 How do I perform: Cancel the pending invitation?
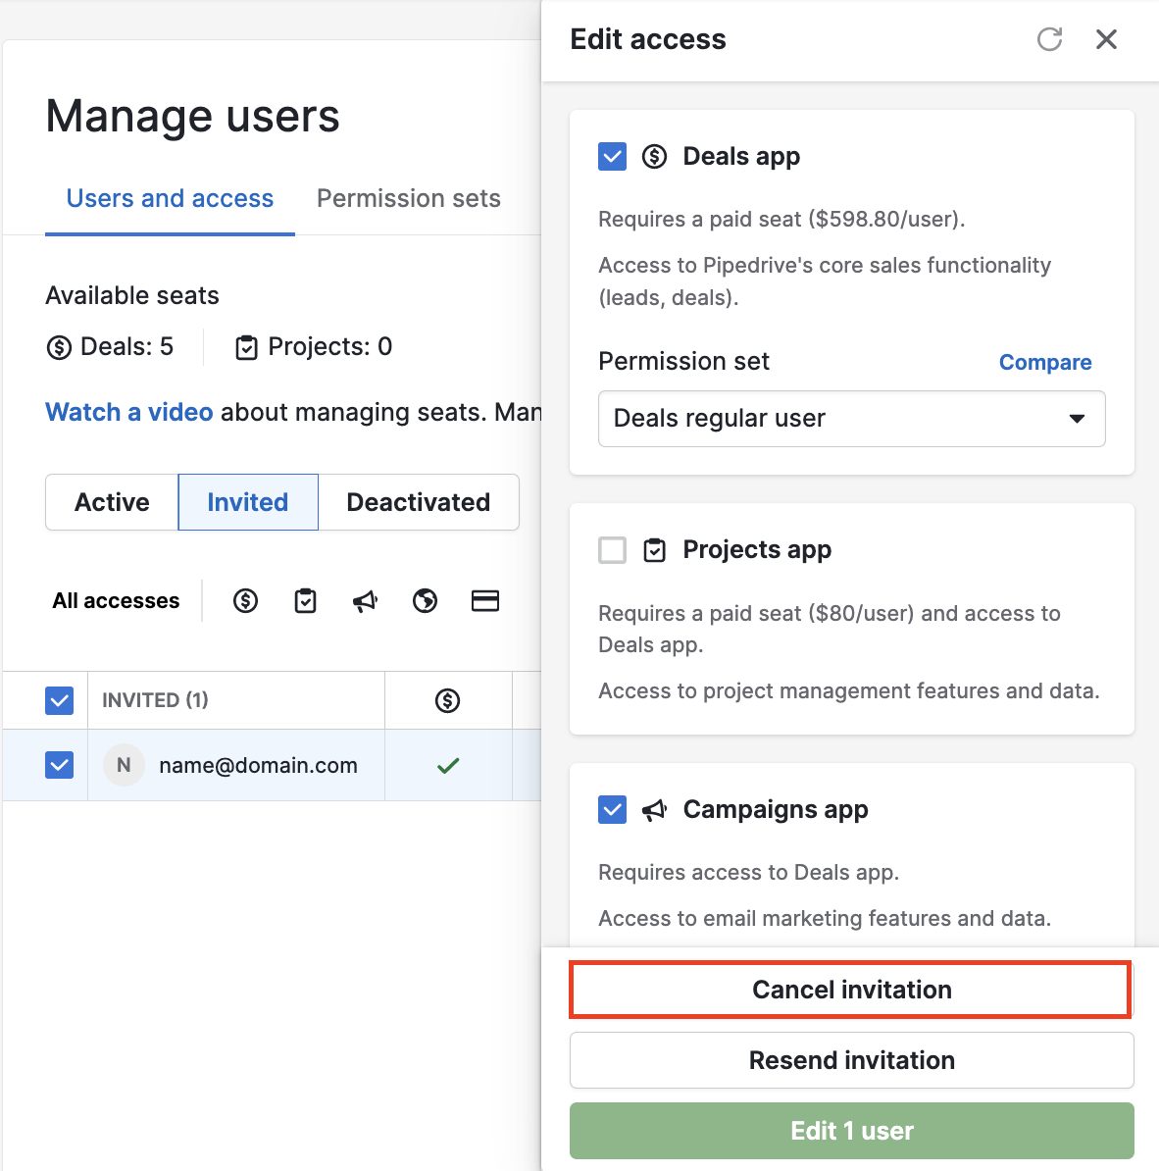coord(851,990)
